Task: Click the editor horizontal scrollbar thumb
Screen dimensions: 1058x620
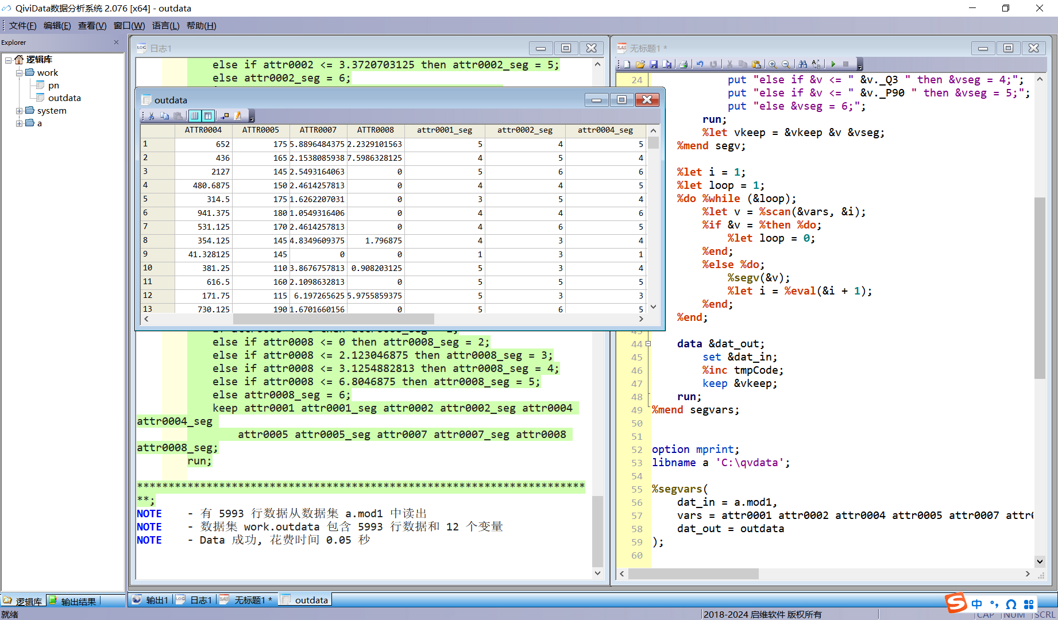Action: pyautogui.click(x=693, y=574)
